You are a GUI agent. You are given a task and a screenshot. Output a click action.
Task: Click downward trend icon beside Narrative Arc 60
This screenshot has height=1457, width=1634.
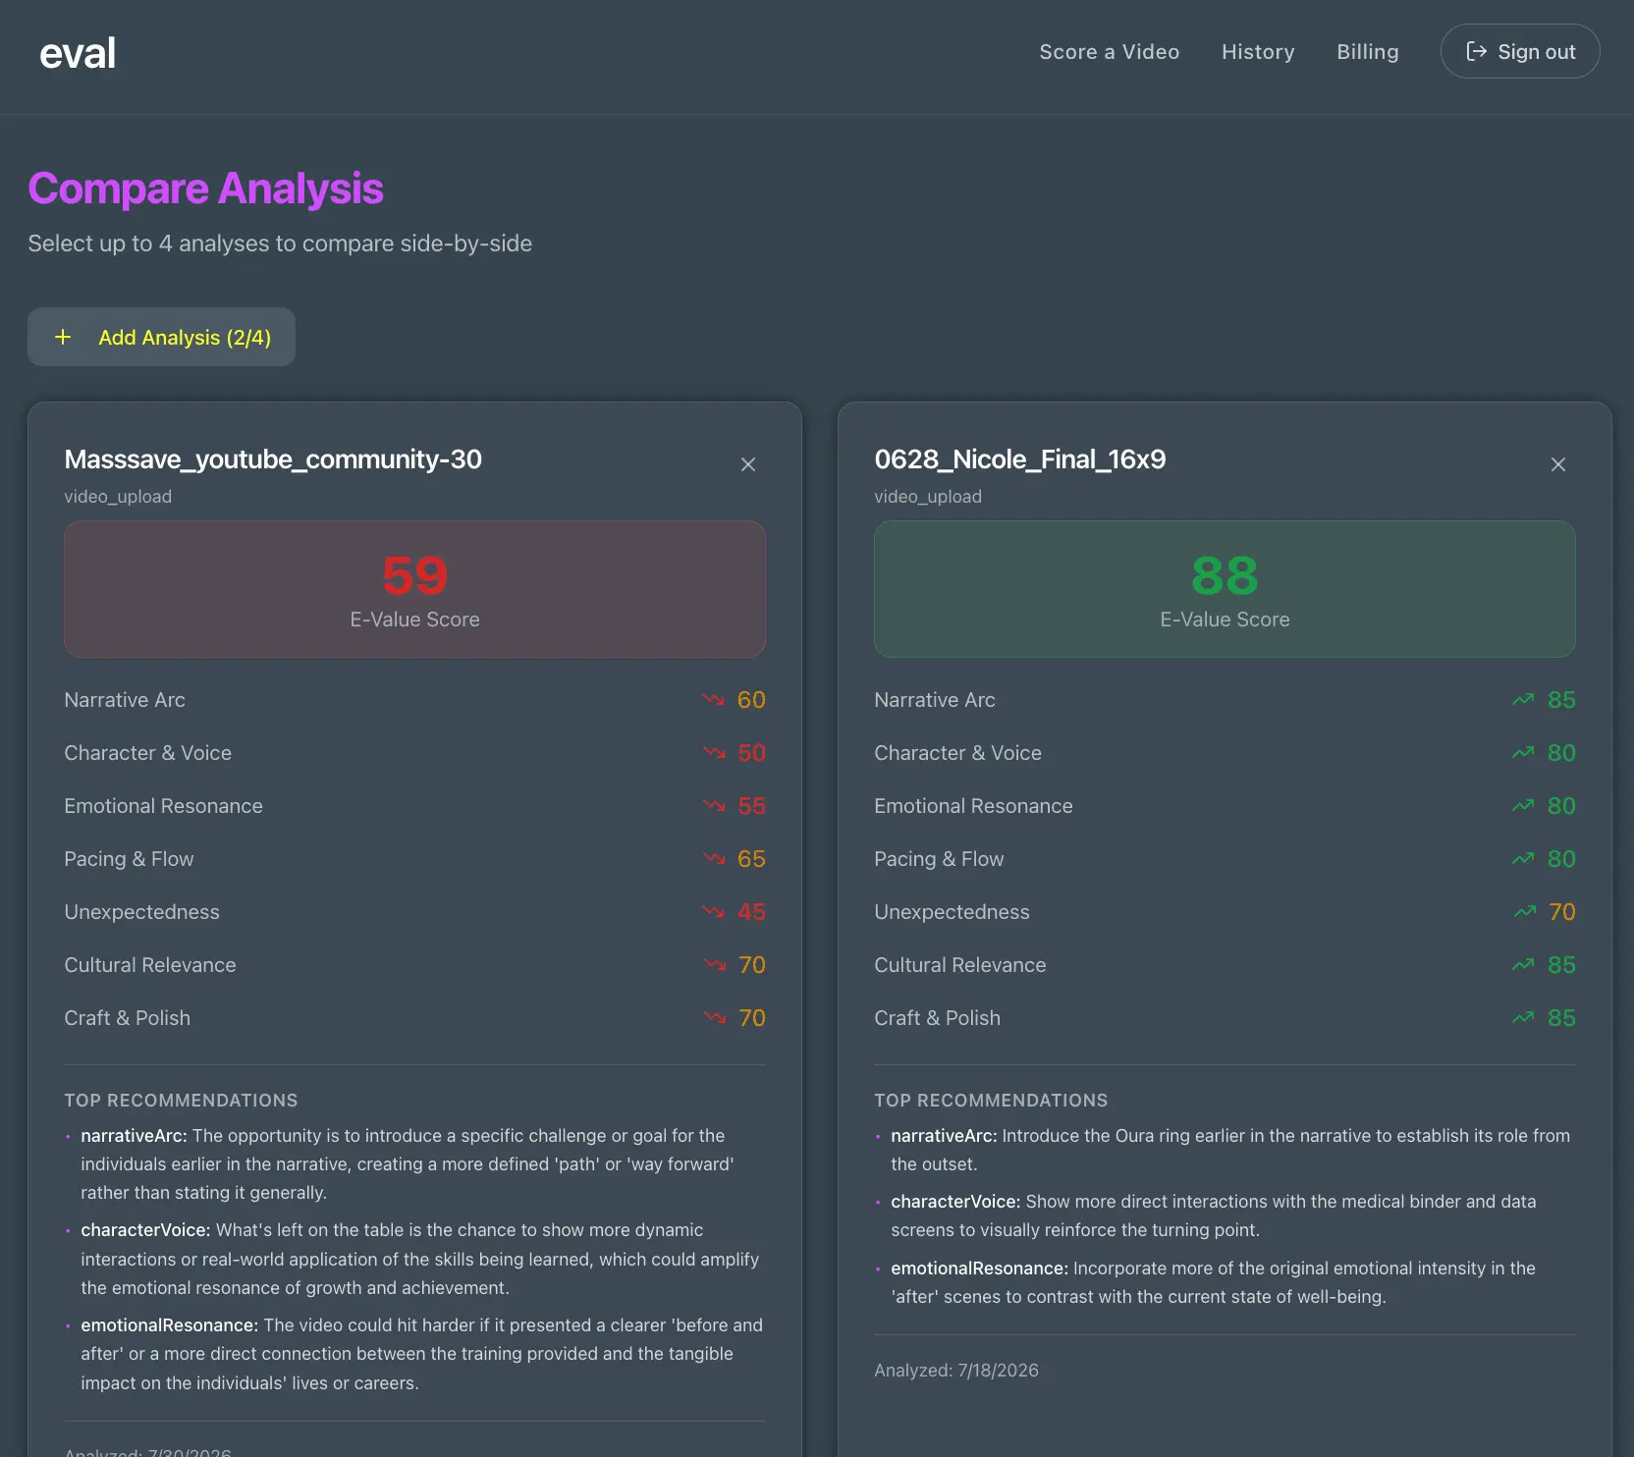714,700
